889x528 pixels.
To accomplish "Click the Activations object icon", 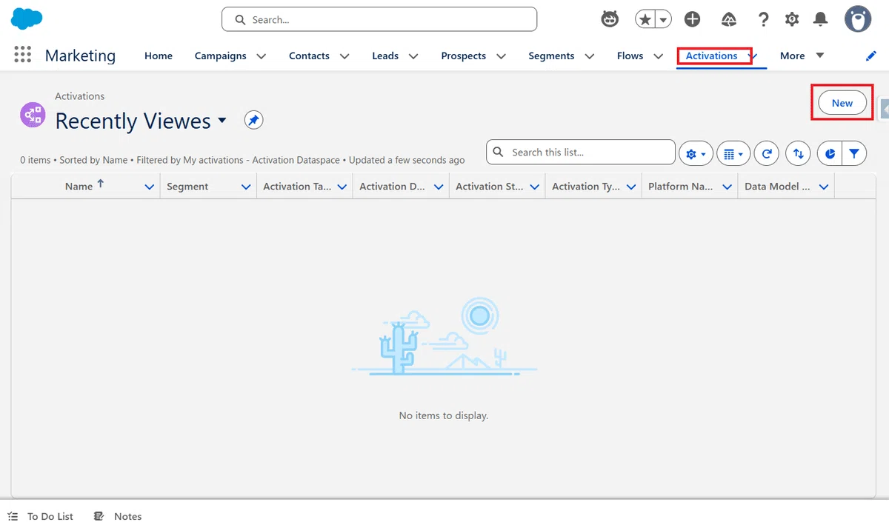I will click(33, 115).
